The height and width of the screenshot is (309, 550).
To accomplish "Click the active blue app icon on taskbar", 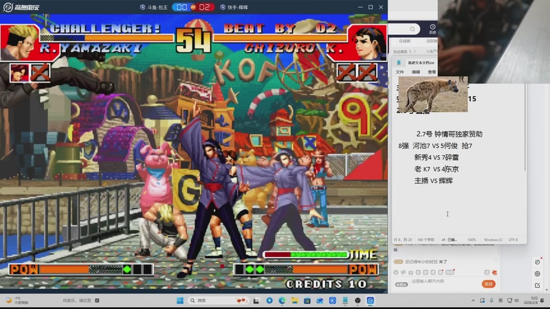I will 371,301.
